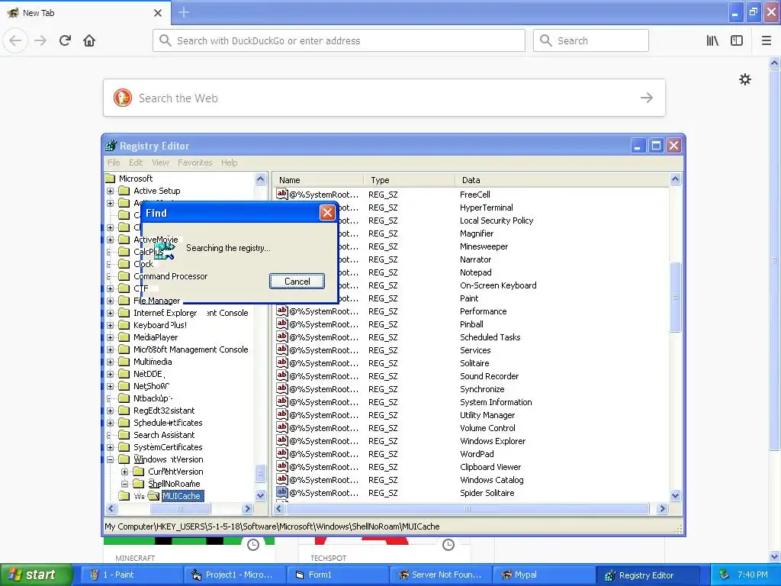
Task: Click the string value icon for FreeCell
Action: (x=282, y=194)
